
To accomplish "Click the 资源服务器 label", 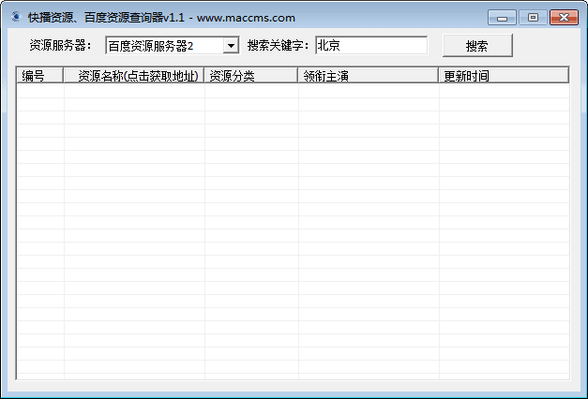I will click(61, 46).
